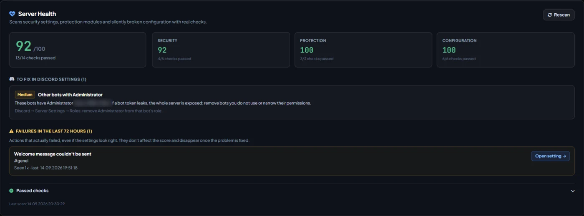Image resolution: width=584 pixels, height=216 pixels.
Task: Click the Medium severity badge
Action: tap(25, 95)
